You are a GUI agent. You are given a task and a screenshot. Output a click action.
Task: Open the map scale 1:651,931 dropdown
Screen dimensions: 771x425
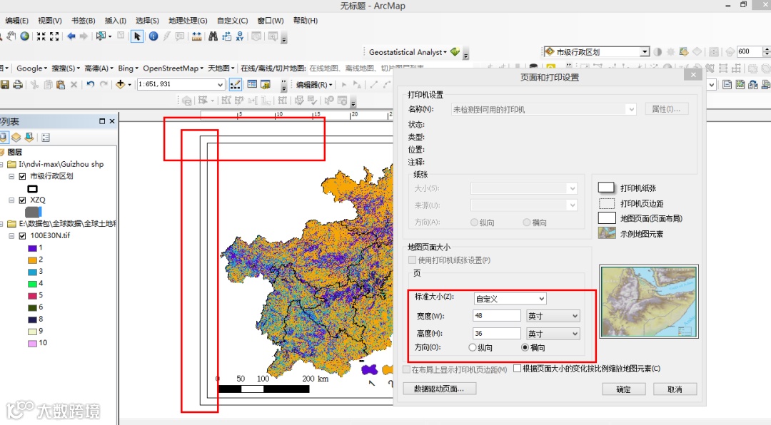click(x=221, y=85)
